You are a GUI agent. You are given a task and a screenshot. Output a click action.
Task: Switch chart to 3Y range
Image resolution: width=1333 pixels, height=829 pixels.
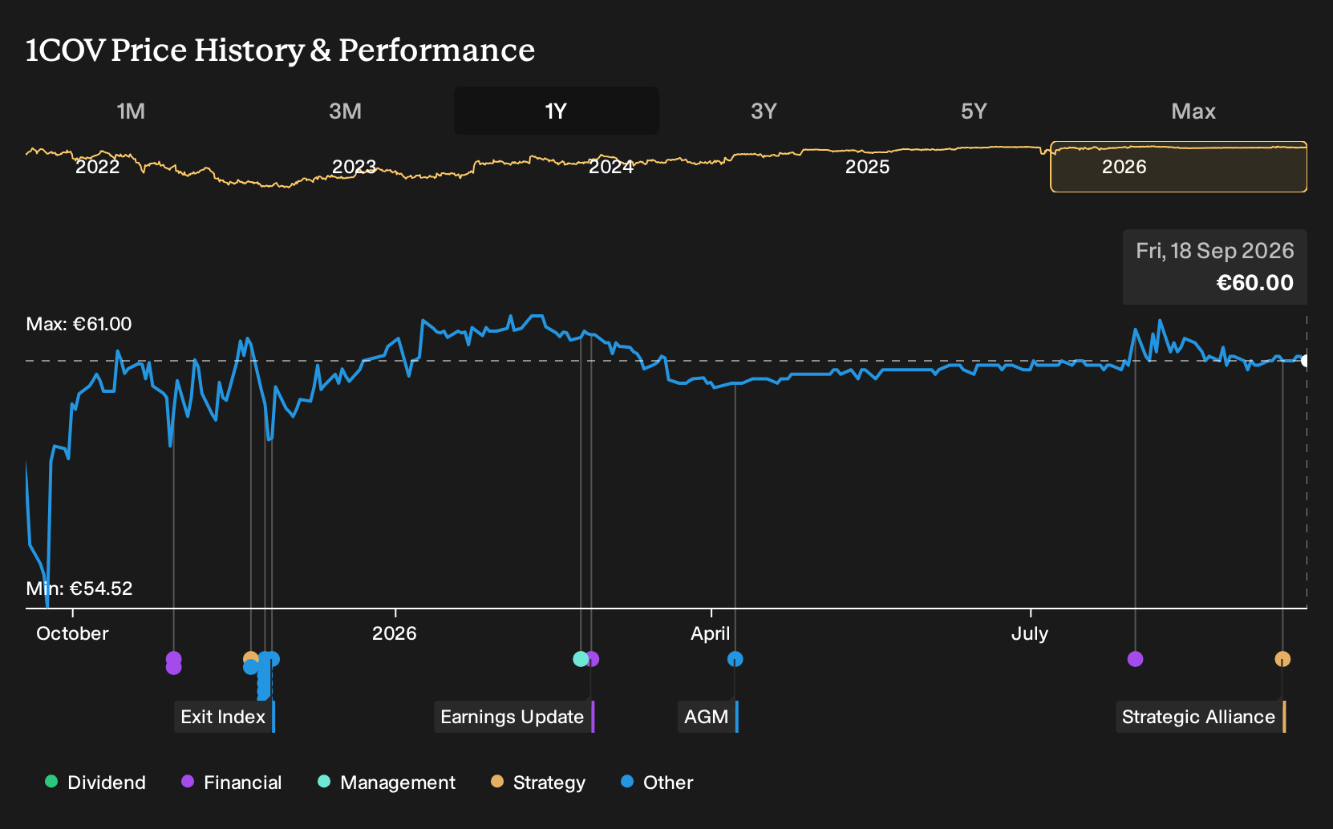coord(764,111)
